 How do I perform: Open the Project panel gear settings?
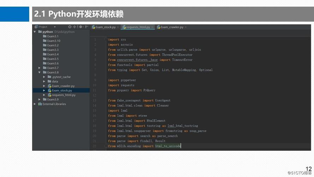[x=81, y=27]
